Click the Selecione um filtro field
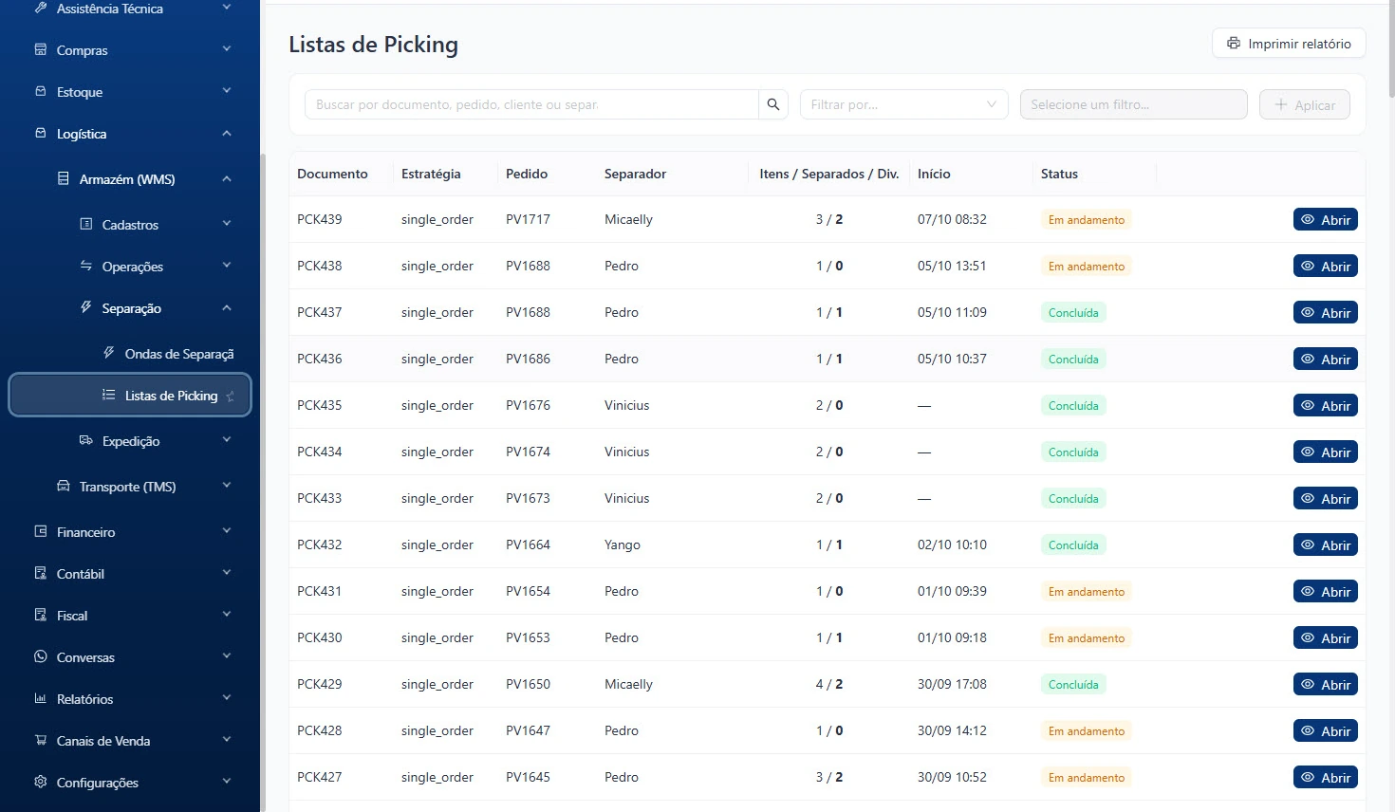 1133,104
